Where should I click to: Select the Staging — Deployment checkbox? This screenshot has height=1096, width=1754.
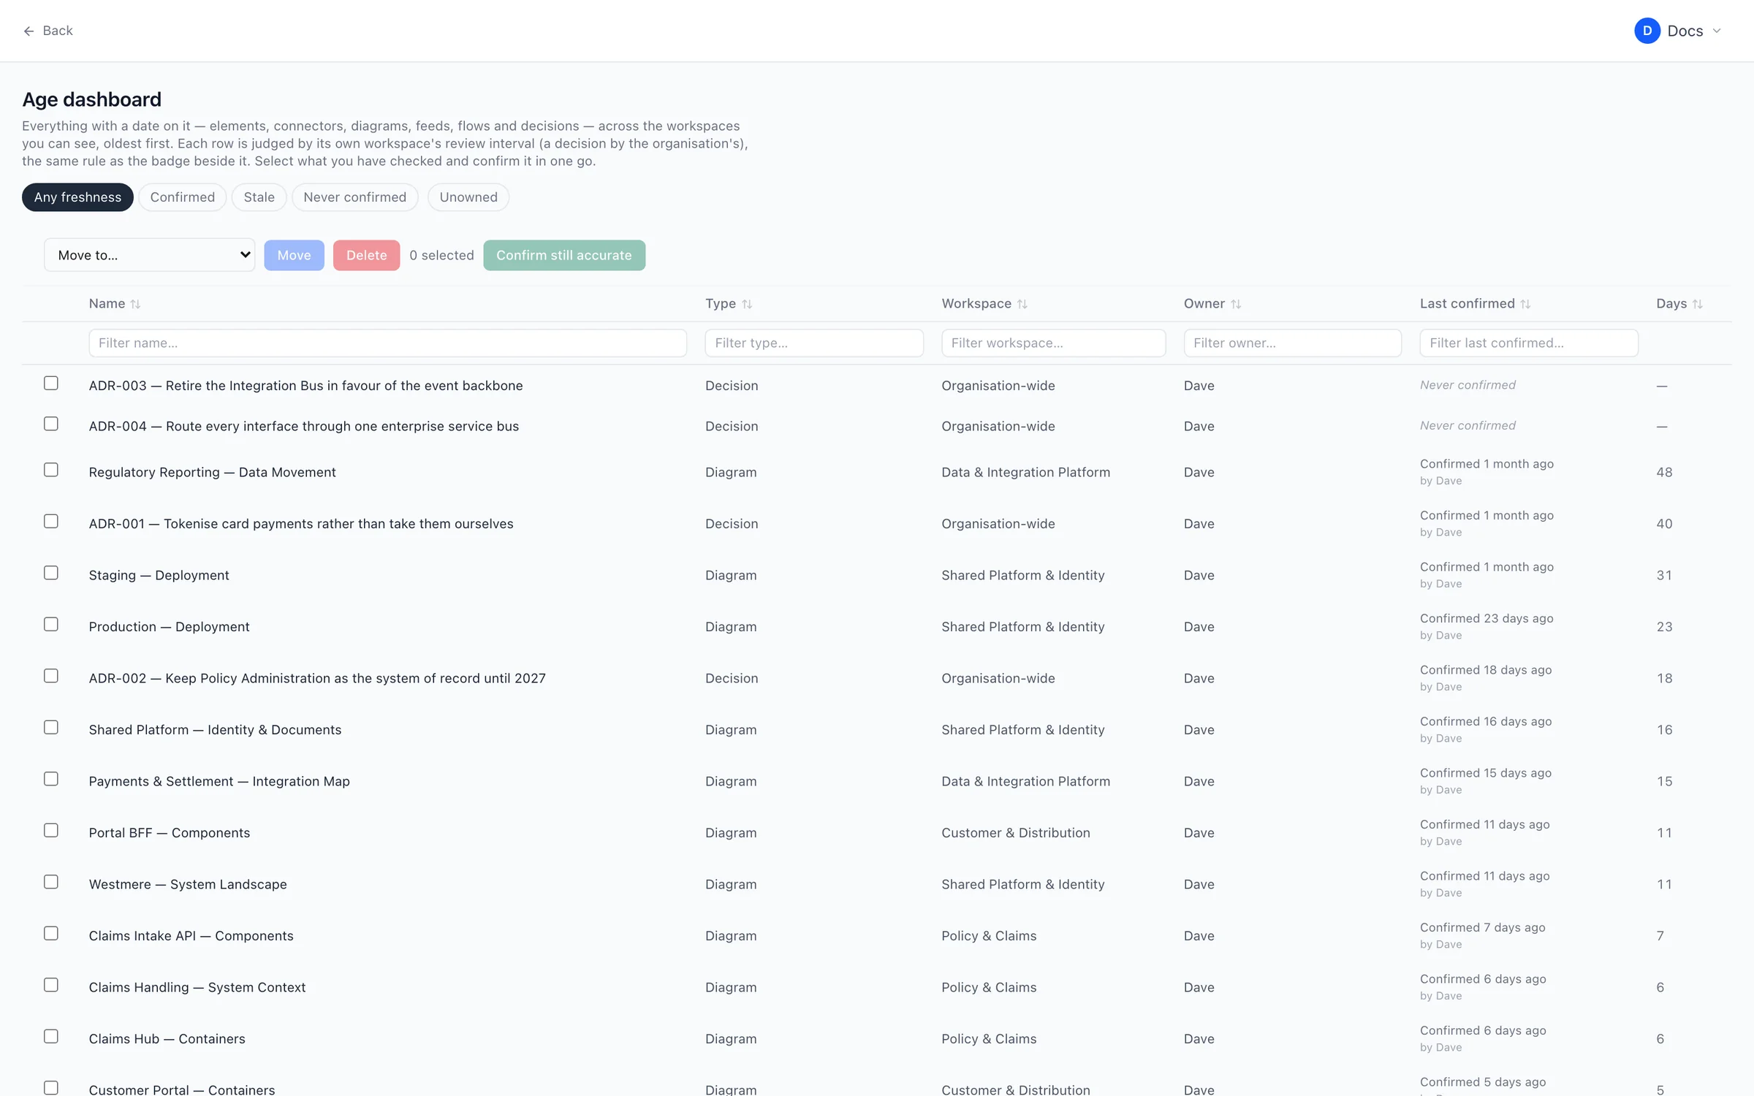[51, 573]
